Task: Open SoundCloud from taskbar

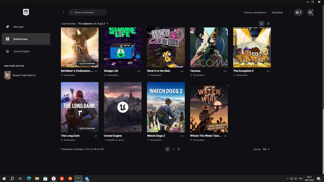Action: pos(70,179)
